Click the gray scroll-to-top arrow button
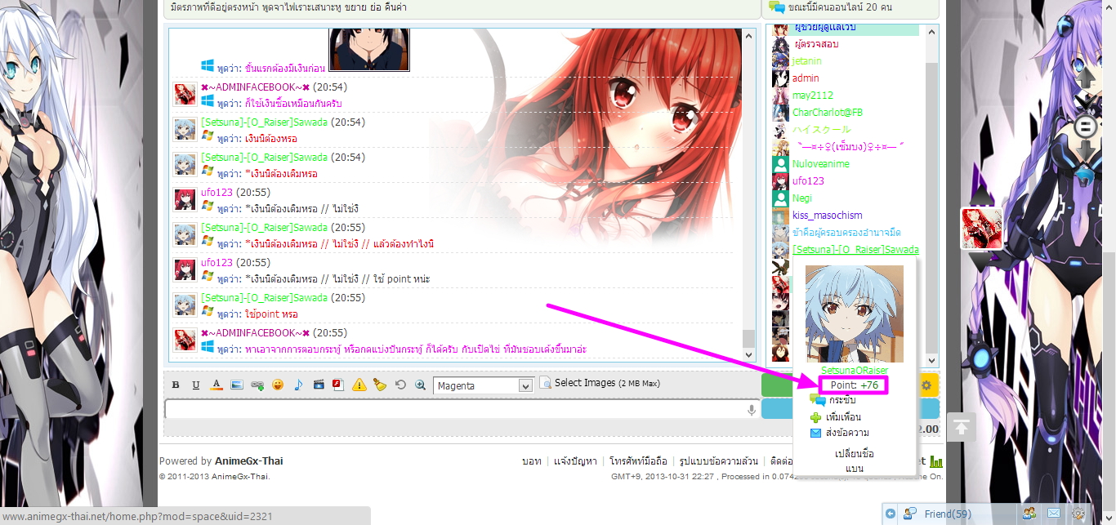1116x525 pixels. coord(962,427)
